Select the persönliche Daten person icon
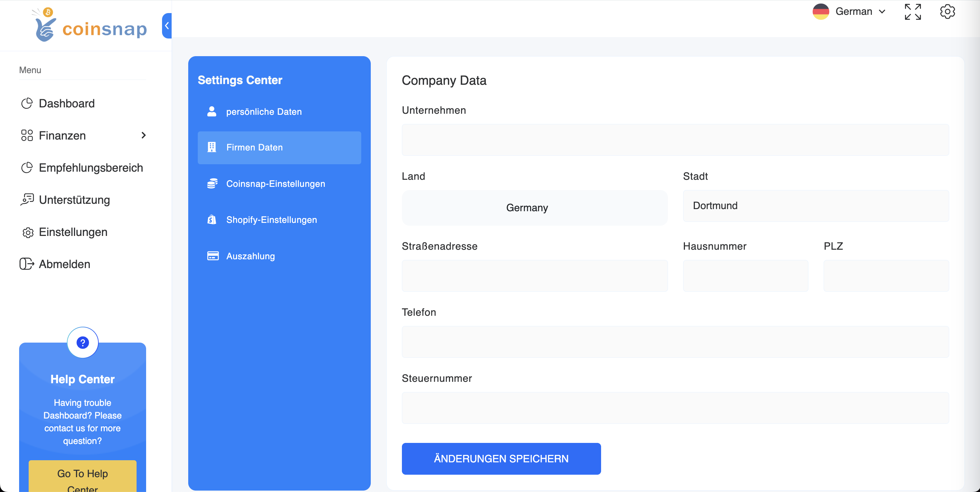980x492 pixels. pos(212,111)
